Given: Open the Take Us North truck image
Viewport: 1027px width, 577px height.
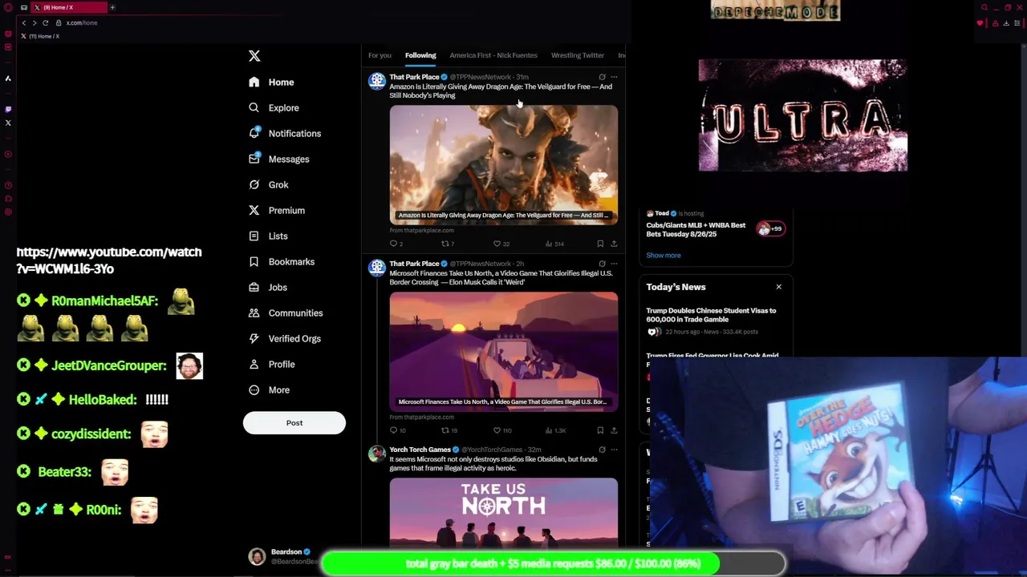Looking at the screenshot, I should click(x=504, y=351).
